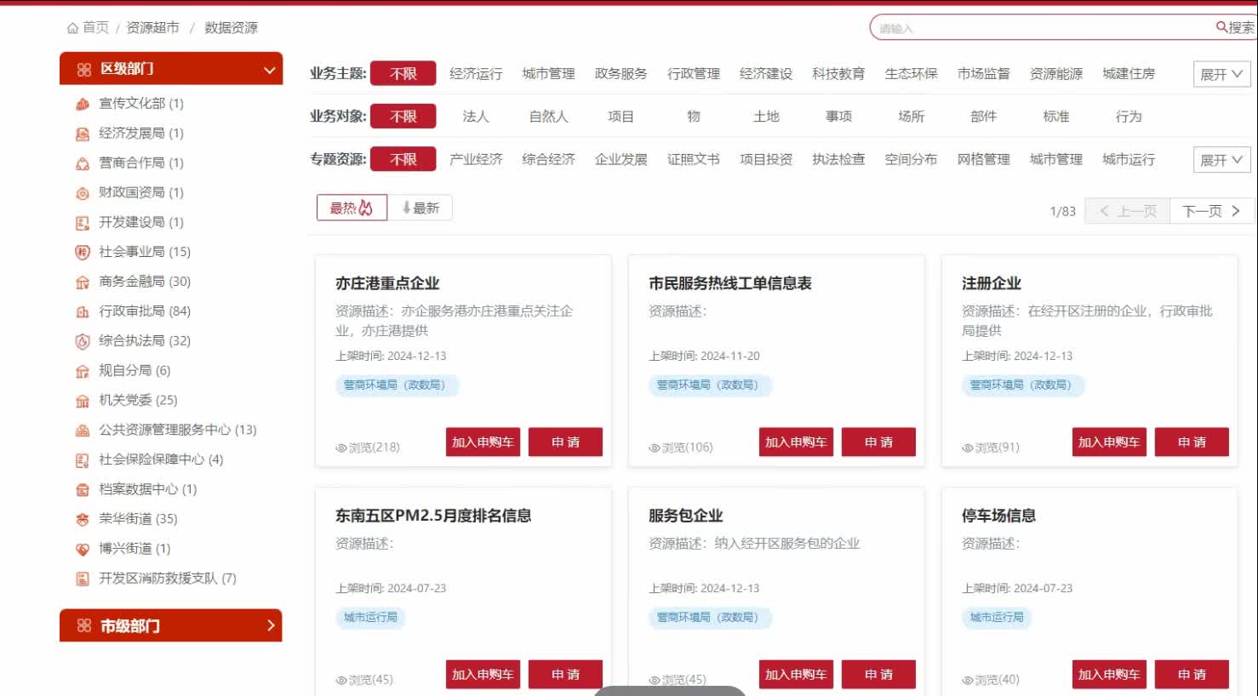Click the 开发区消防救援支队 icon
Viewport: 1258px width, 696px height.
tap(83, 579)
